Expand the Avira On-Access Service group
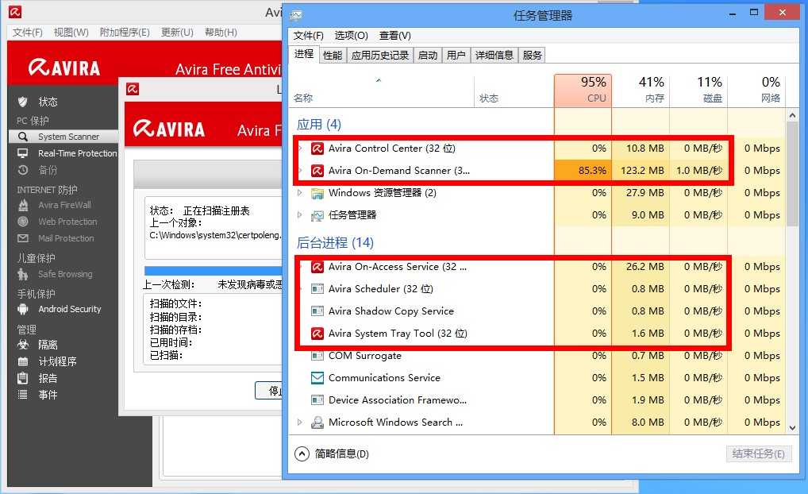The width and height of the screenshot is (808, 494). coord(300,267)
